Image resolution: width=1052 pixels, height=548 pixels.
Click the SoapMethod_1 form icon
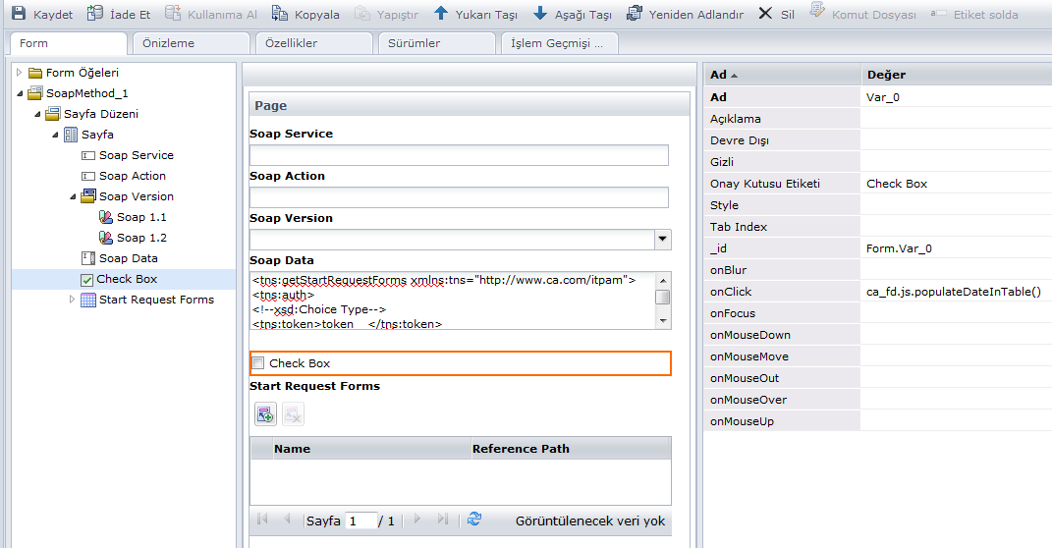(x=35, y=93)
